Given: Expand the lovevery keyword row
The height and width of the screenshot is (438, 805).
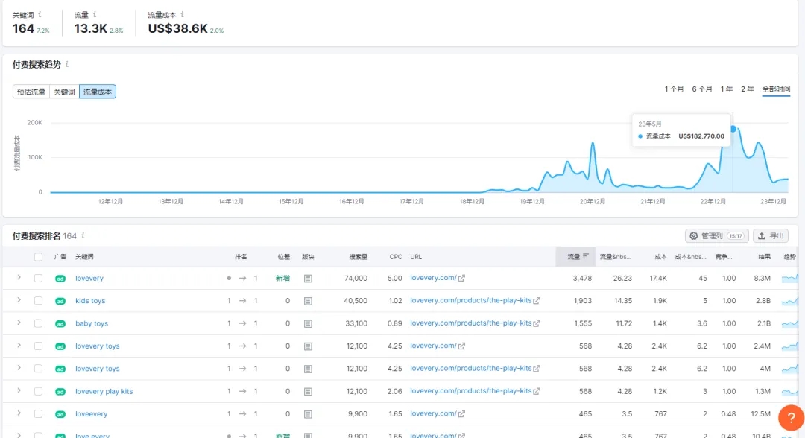Looking at the screenshot, I should click(19, 278).
